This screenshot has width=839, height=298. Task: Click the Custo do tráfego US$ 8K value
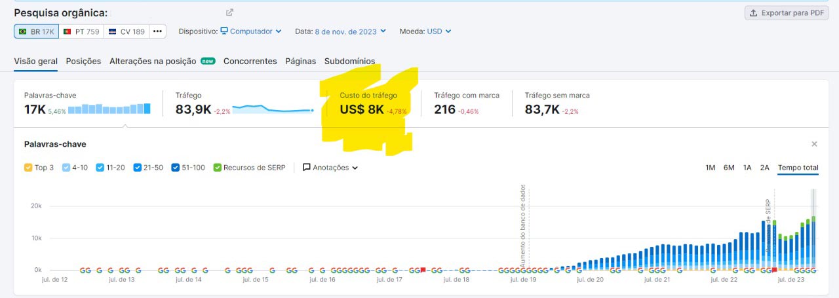click(x=362, y=109)
